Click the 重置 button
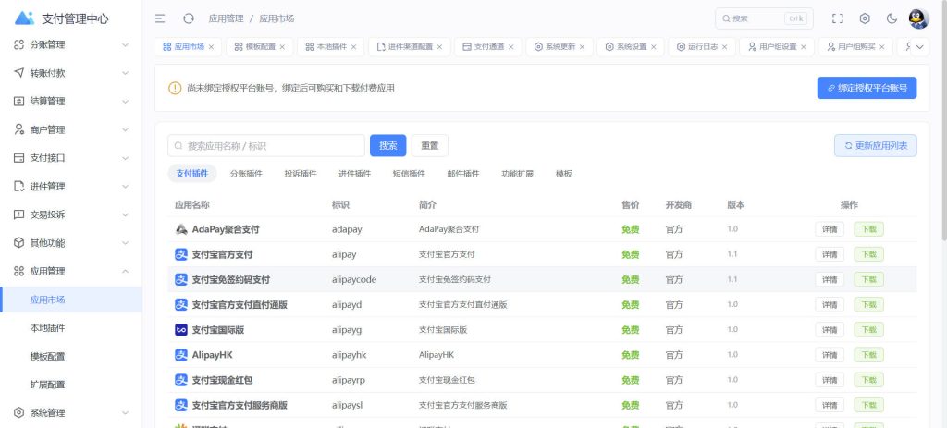The width and height of the screenshot is (947, 428). [430, 145]
